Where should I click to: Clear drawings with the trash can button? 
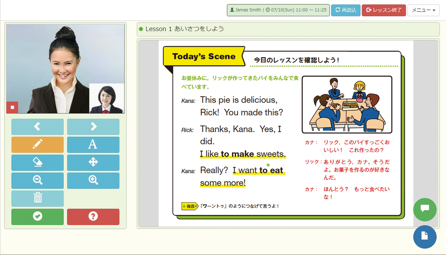coord(38,198)
